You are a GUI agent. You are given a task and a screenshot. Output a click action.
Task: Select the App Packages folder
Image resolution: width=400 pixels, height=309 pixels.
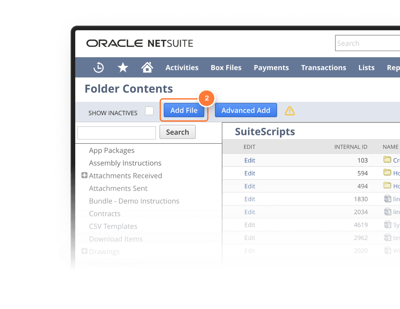click(112, 151)
